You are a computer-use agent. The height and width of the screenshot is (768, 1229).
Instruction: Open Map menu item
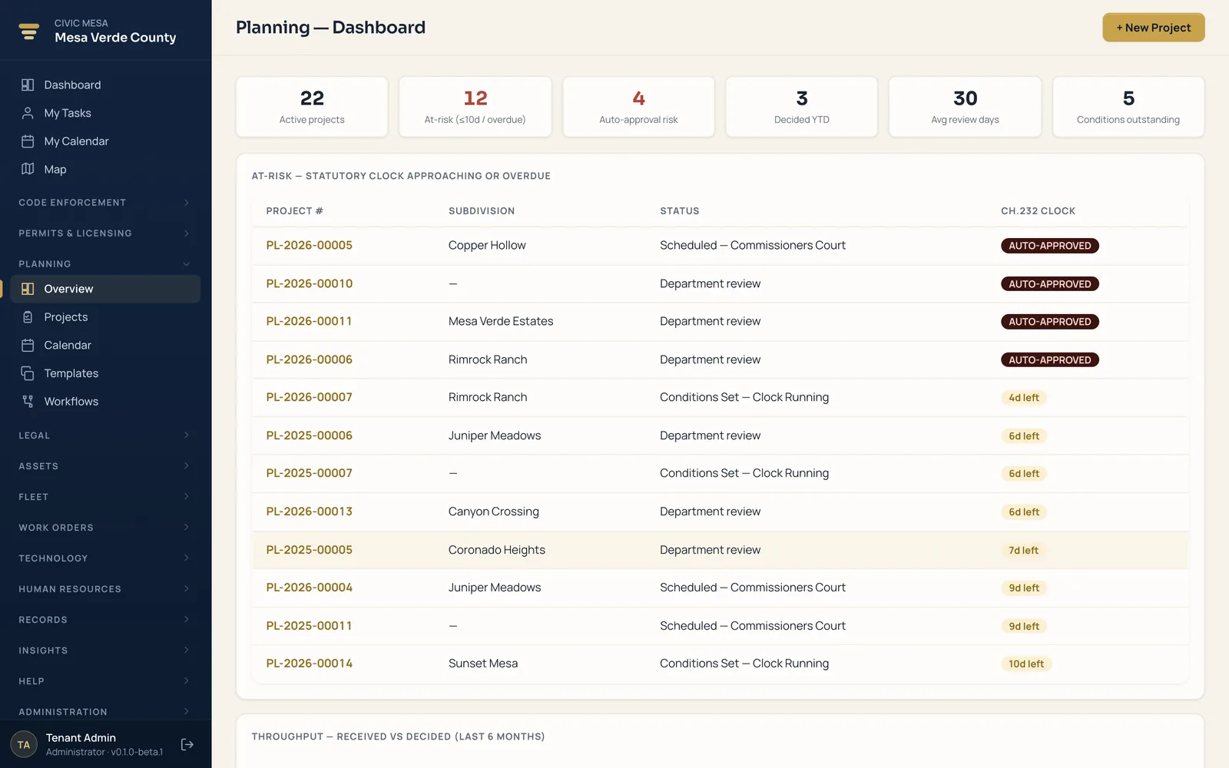(x=105, y=169)
